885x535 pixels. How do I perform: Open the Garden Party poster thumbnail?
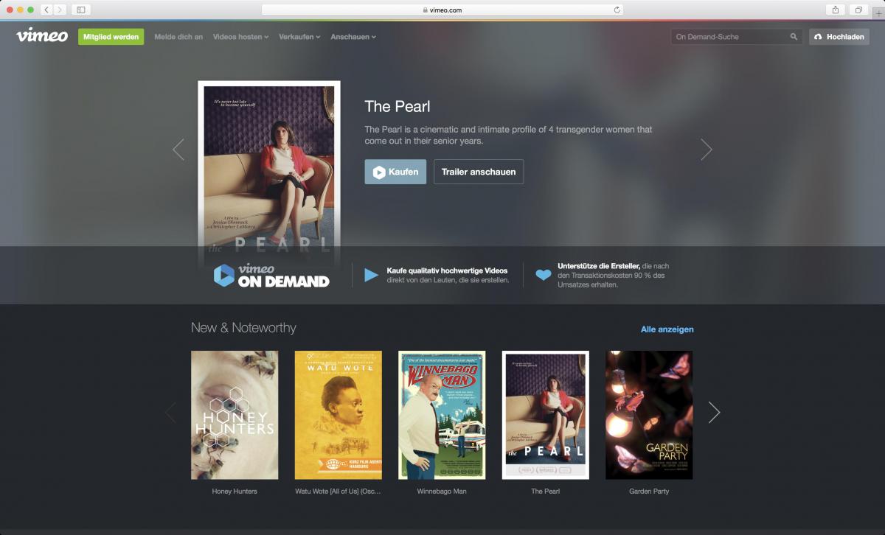[649, 415]
